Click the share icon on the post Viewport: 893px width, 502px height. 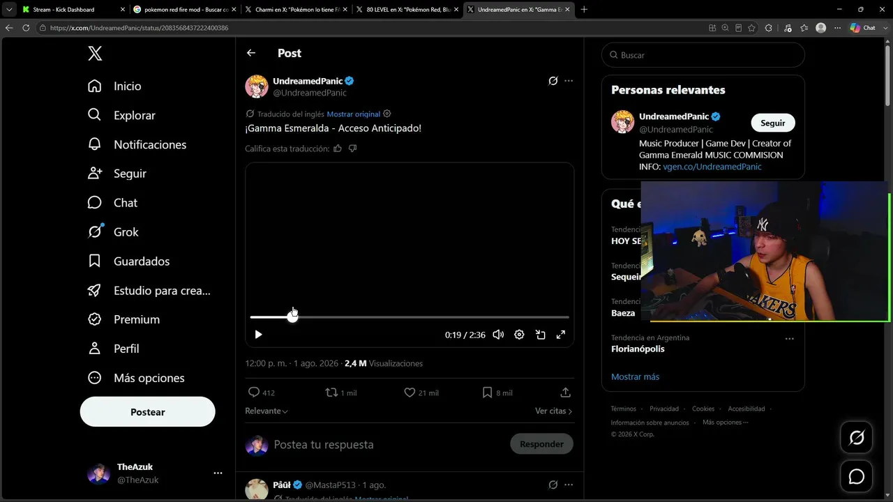click(x=566, y=393)
